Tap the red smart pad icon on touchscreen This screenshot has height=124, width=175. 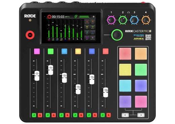point(87,22)
